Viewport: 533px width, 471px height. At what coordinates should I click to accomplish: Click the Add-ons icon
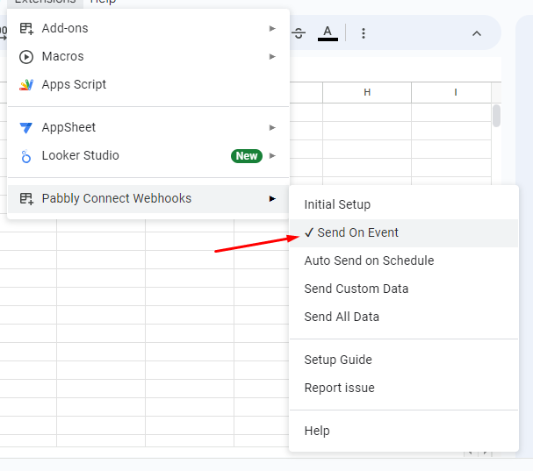[x=26, y=29]
